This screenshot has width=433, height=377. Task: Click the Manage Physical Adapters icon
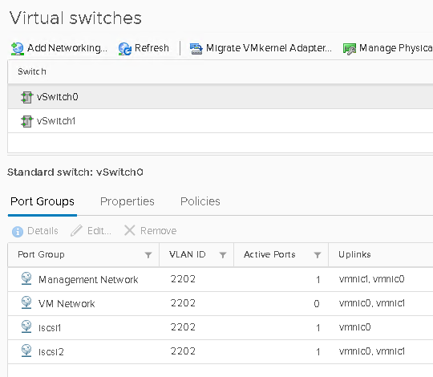350,49
